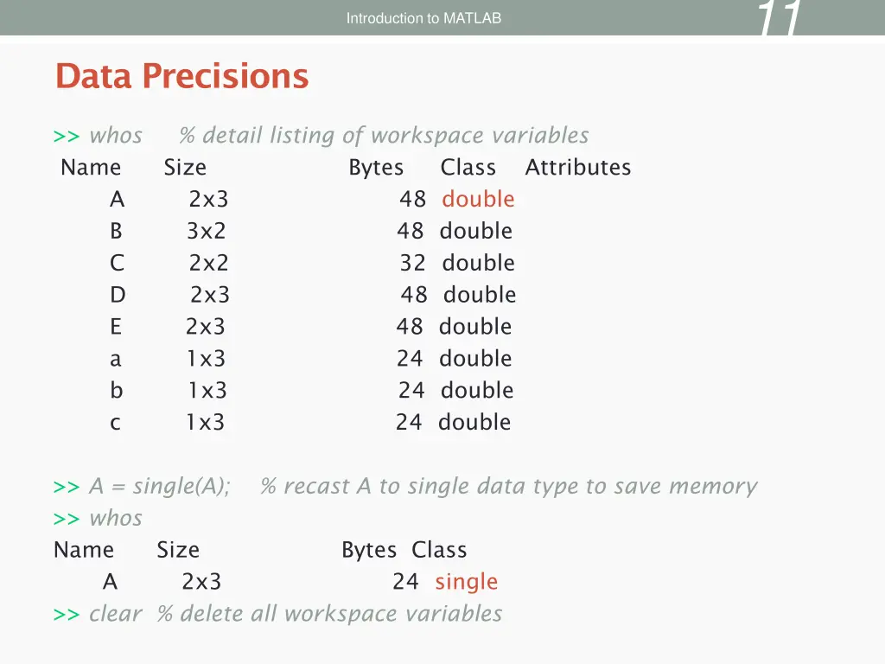Select the size 3x2 for variable B
The height and width of the screenshot is (664, 885).
207,232
